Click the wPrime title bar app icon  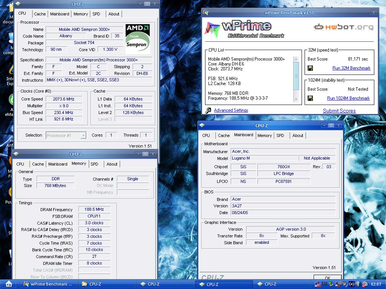click(x=206, y=12)
